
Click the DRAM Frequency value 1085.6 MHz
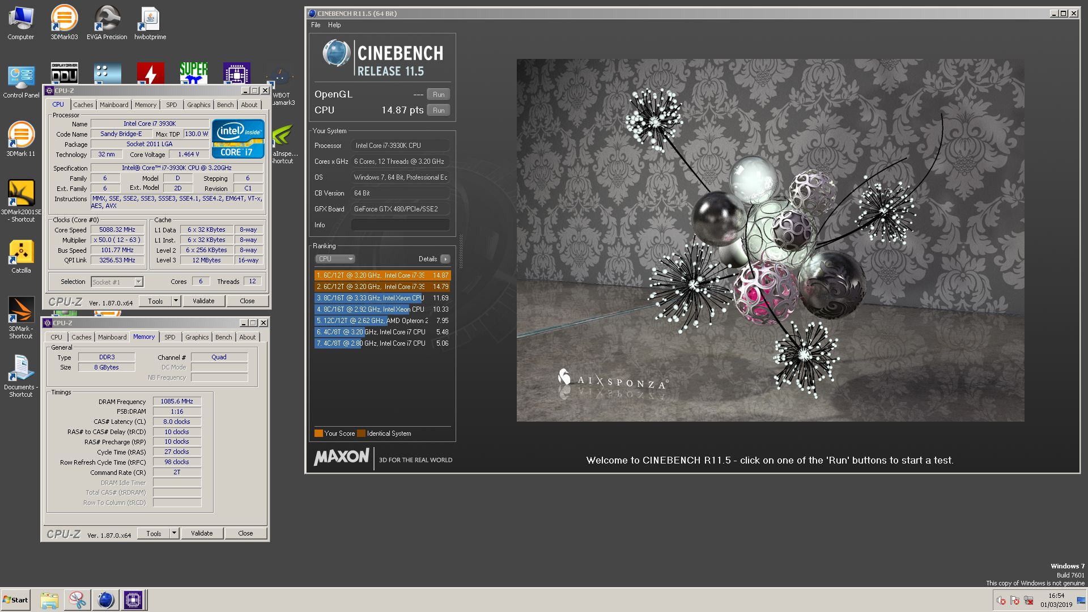tap(177, 401)
